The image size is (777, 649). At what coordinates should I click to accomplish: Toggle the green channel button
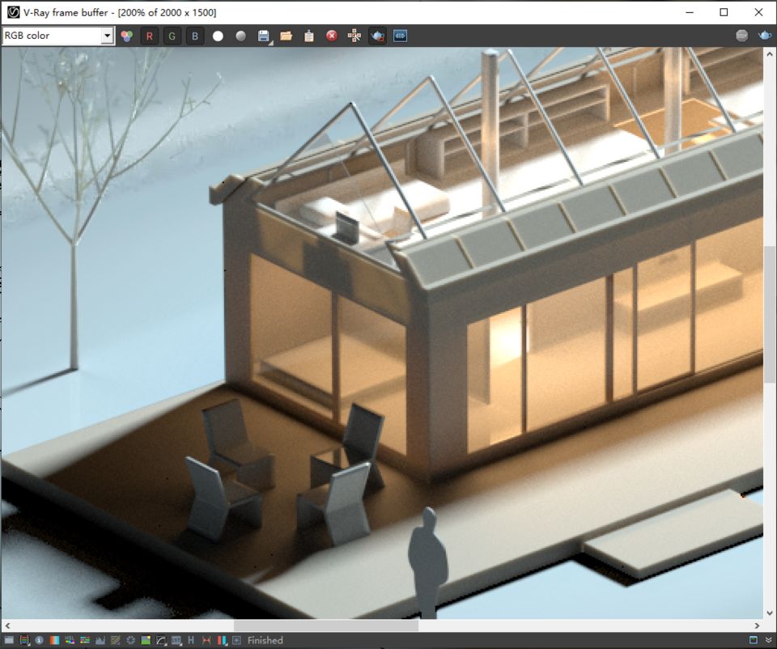172,36
